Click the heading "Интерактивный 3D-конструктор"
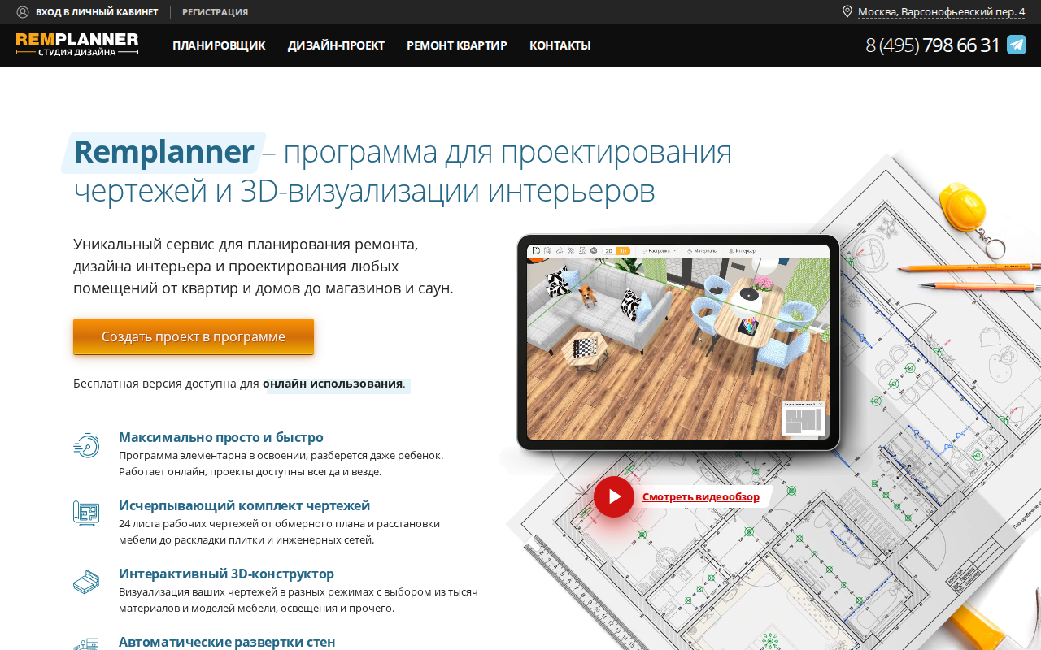This screenshot has height=650, width=1041. click(226, 574)
